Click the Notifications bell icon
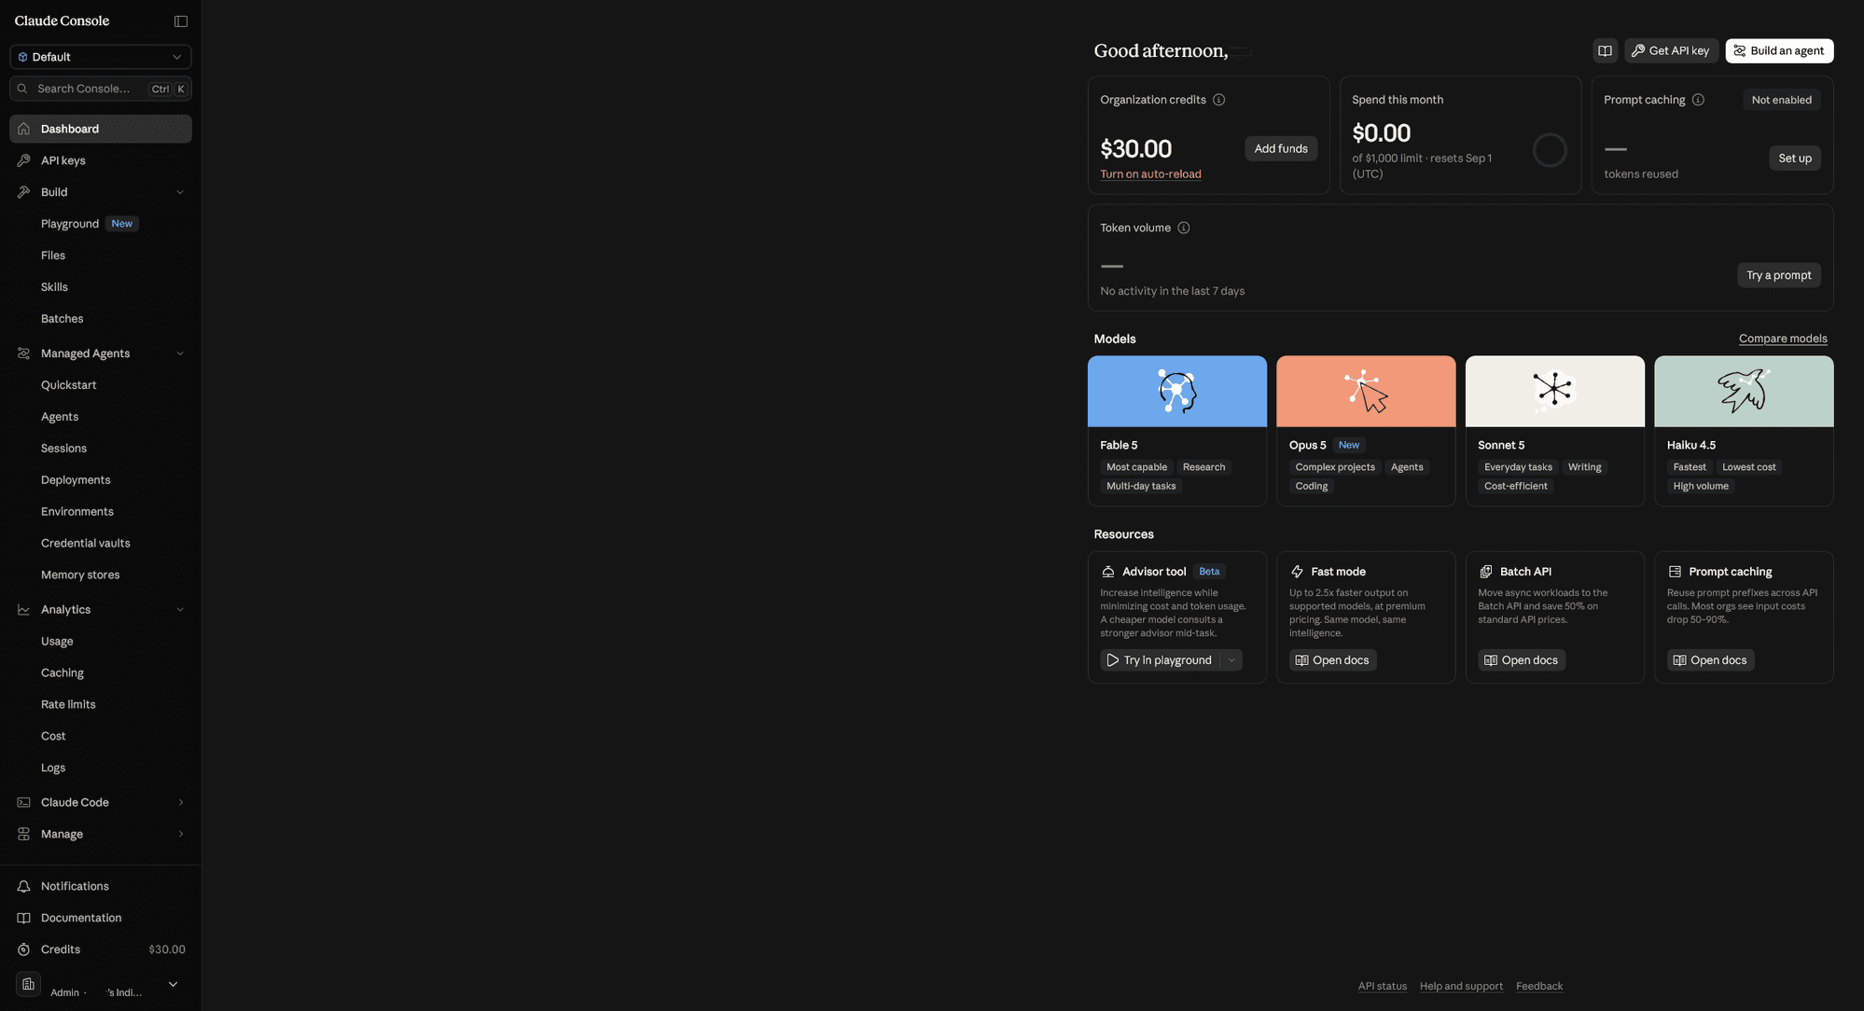 (x=24, y=886)
